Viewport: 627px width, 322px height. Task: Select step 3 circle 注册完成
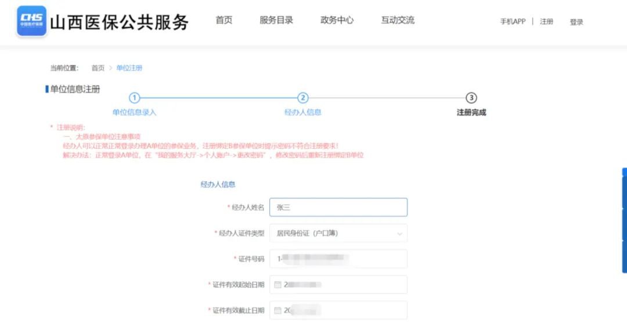pos(471,98)
